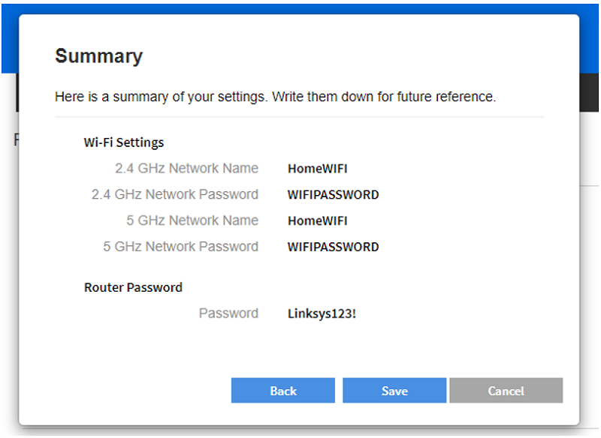Click the 2.4 GHz password WIFIPASSWORD
This screenshot has width=601, height=438.
point(333,195)
